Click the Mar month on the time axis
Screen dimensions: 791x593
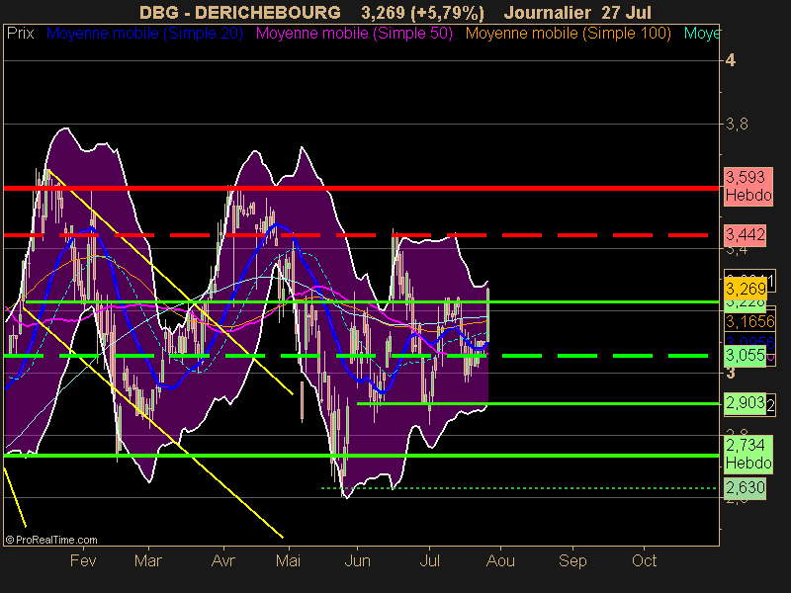[147, 560]
